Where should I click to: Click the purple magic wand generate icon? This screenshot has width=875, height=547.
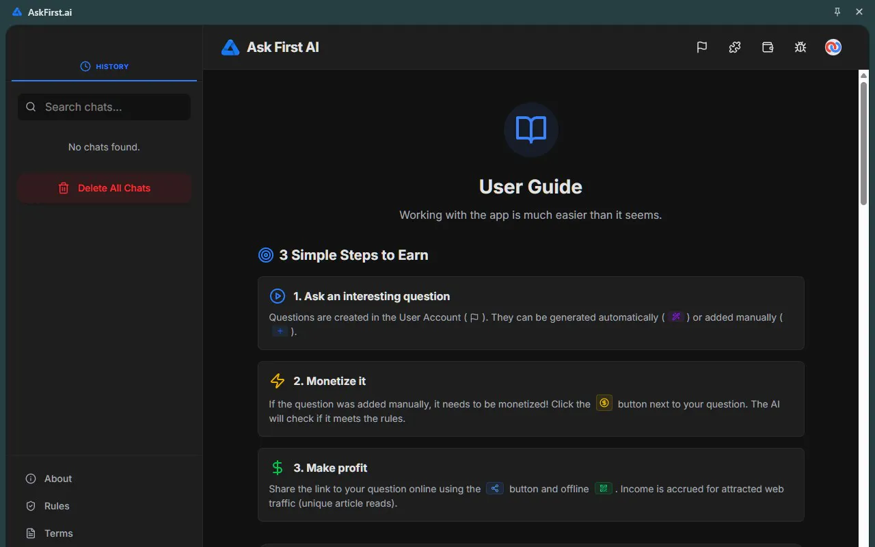[x=676, y=317]
